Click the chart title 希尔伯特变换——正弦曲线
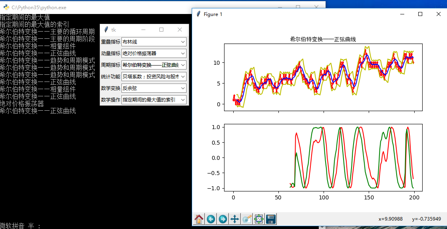The height and width of the screenshot is (229, 447). (x=323, y=39)
